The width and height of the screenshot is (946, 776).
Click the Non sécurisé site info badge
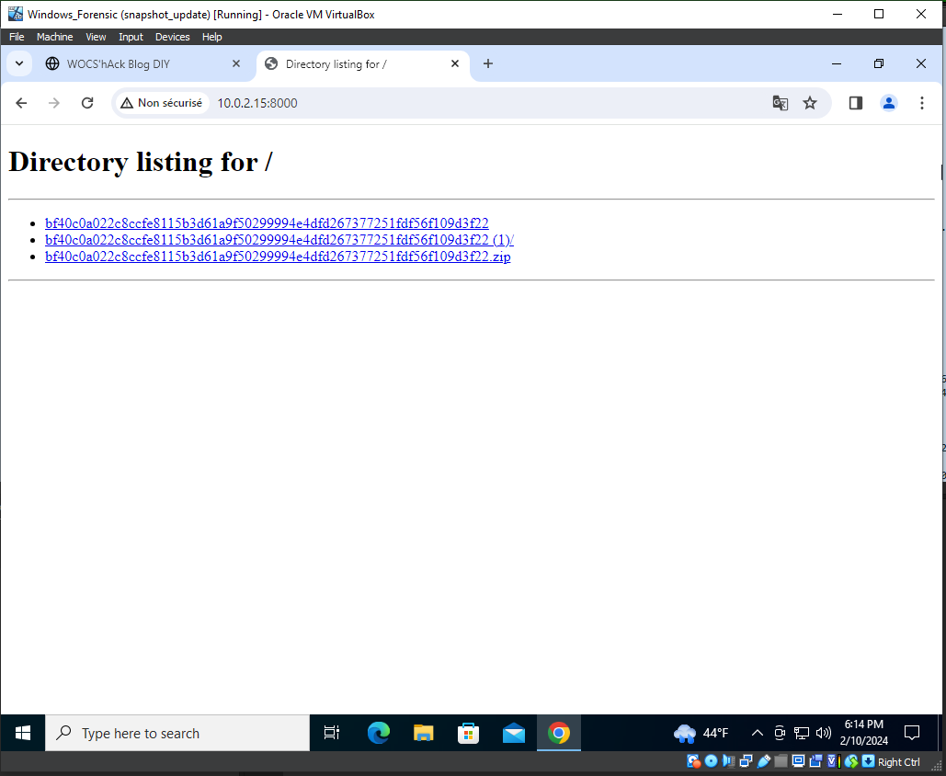click(162, 103)
